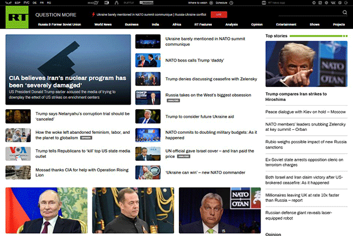Click the Where to watch play icon
353x236 pixels.
point(211,3)
